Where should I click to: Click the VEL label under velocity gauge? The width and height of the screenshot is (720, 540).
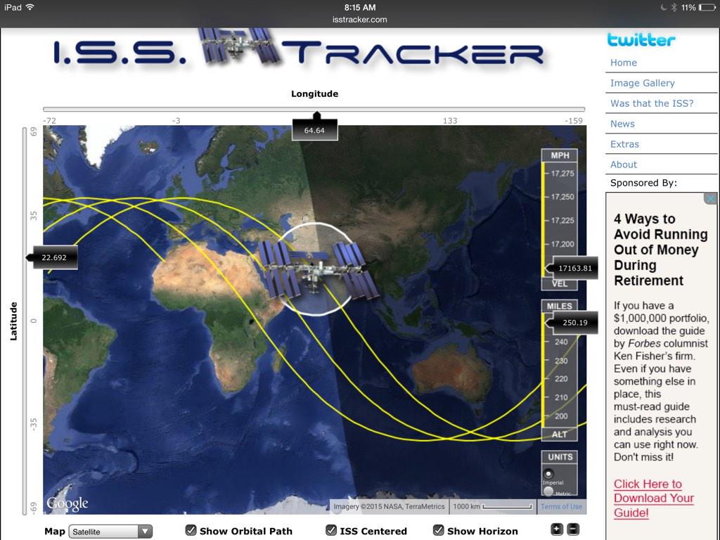click(x=559, y=284)
